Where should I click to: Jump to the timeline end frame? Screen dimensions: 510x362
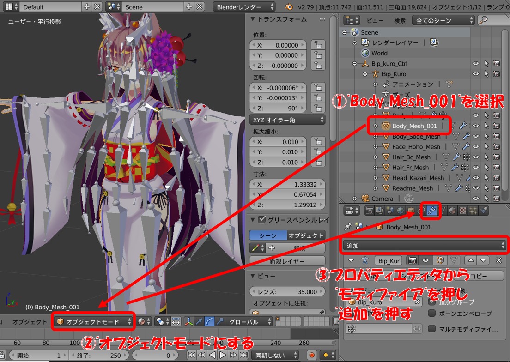click(x=243, y=355)
